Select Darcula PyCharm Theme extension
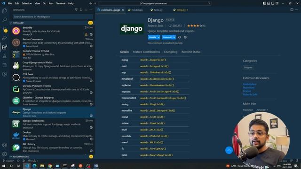 pyautogui.click(x=52, y=89)
